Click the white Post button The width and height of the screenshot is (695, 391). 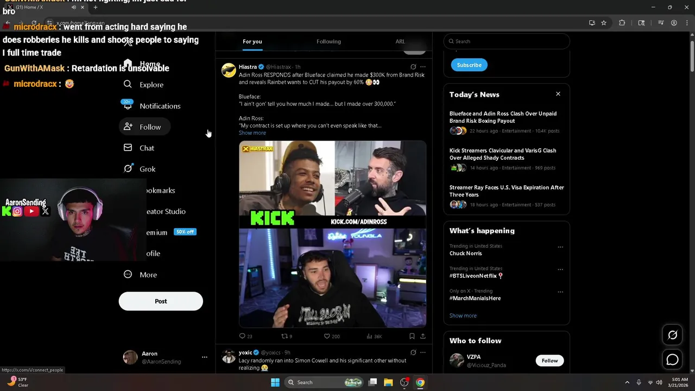pos(161,301)
